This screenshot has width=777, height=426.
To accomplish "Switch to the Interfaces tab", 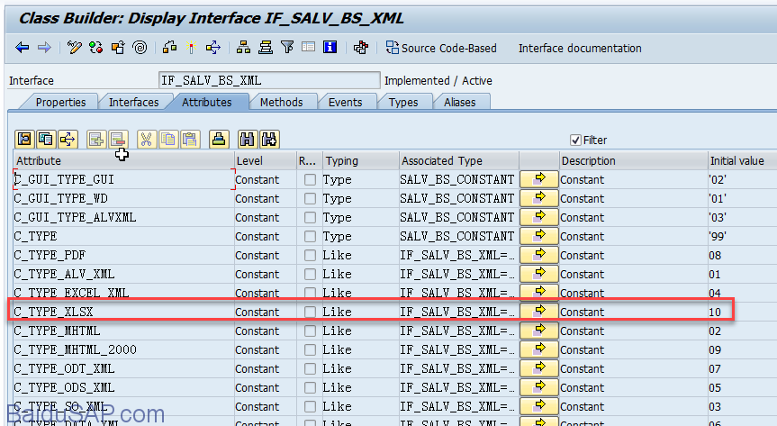I will tap(134, 102).
